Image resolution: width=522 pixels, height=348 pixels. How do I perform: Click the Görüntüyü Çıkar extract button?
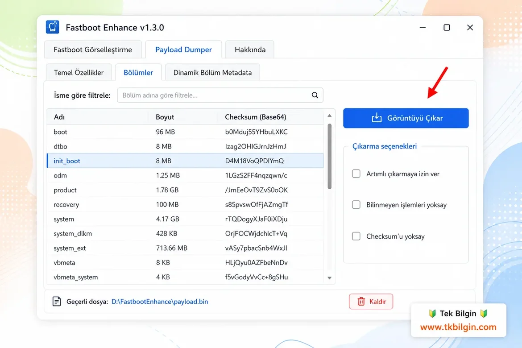click(x=406, y=118)
